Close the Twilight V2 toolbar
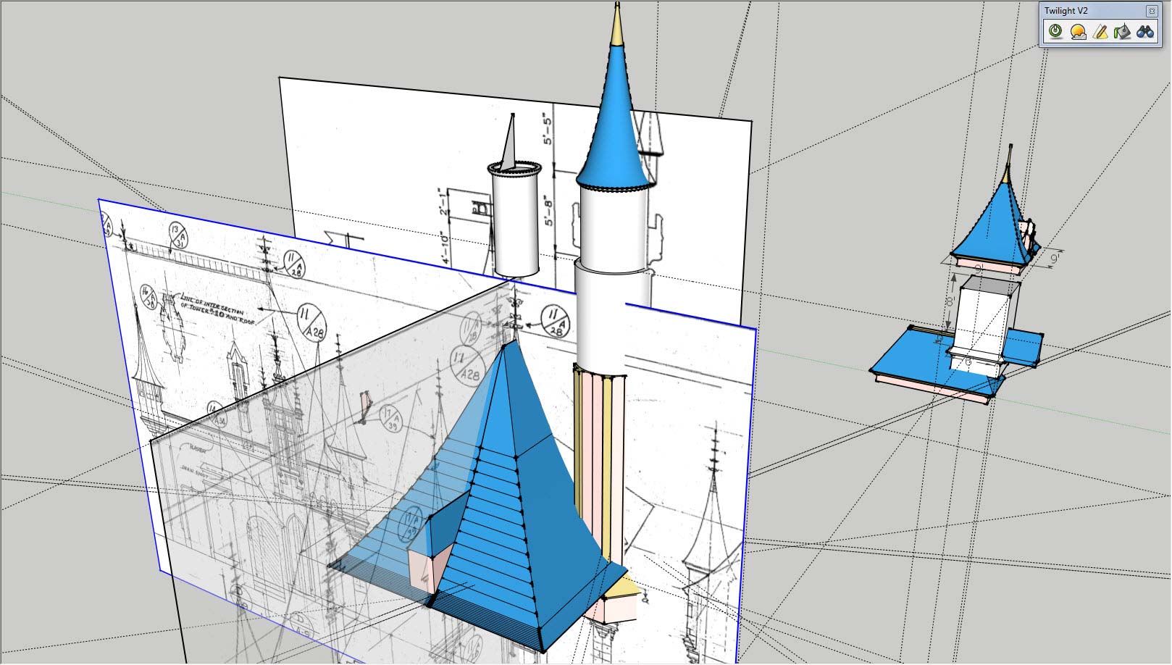This screenshot has height=665, width=1172. 1151,11
